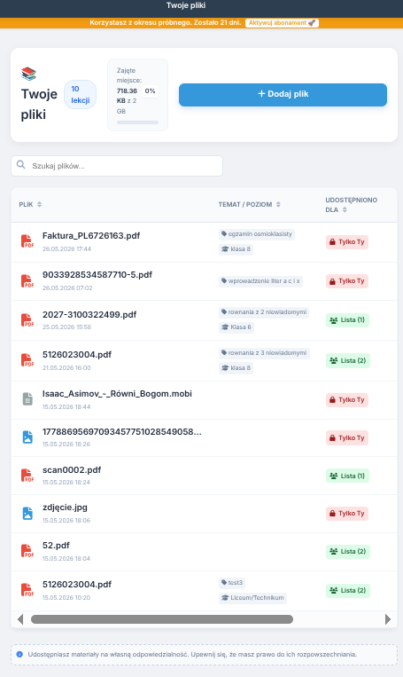Image resolution: width=403 pixels, height=677 pixels.
Task: Click the 0% storage percentage label
Action: (150, 91)
